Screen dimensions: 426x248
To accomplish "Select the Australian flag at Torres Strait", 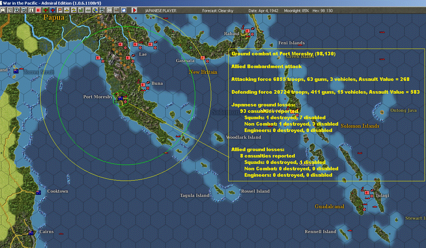I will point(16,71).
